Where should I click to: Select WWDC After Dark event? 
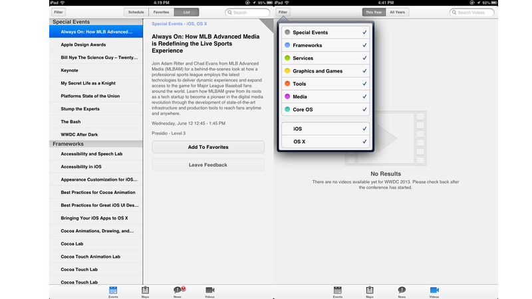point(96,135)
